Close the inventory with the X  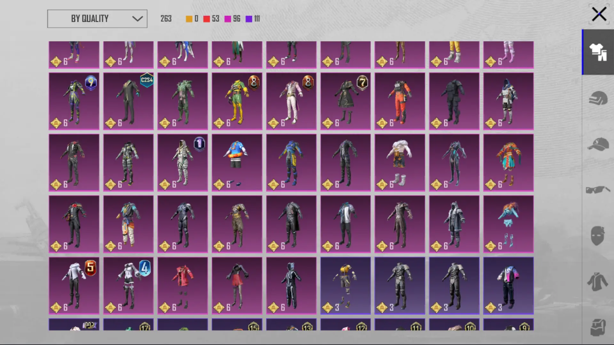click(599, 14)
